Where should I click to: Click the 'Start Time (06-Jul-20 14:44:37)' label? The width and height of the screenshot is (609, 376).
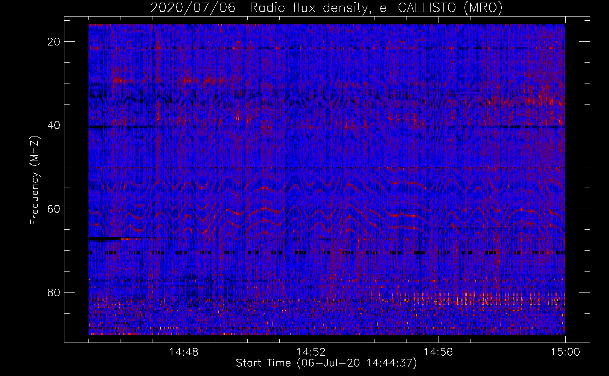tap(326, 363)
